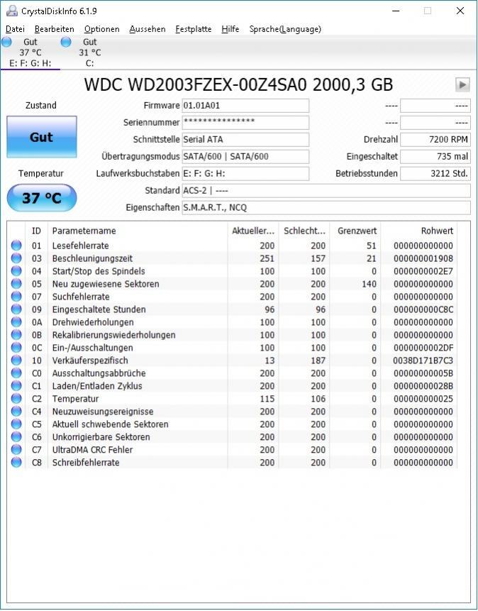Click status orb for Neu zugewiesene Sektoren
The width and height of the screenshot is (478, 611).
pos(16,284)
